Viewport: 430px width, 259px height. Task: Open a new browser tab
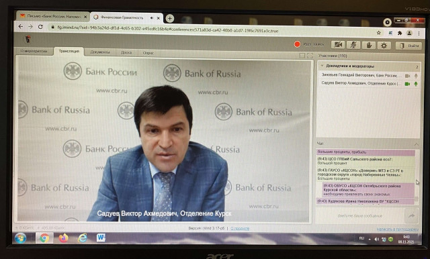click(x=170, y=18)
